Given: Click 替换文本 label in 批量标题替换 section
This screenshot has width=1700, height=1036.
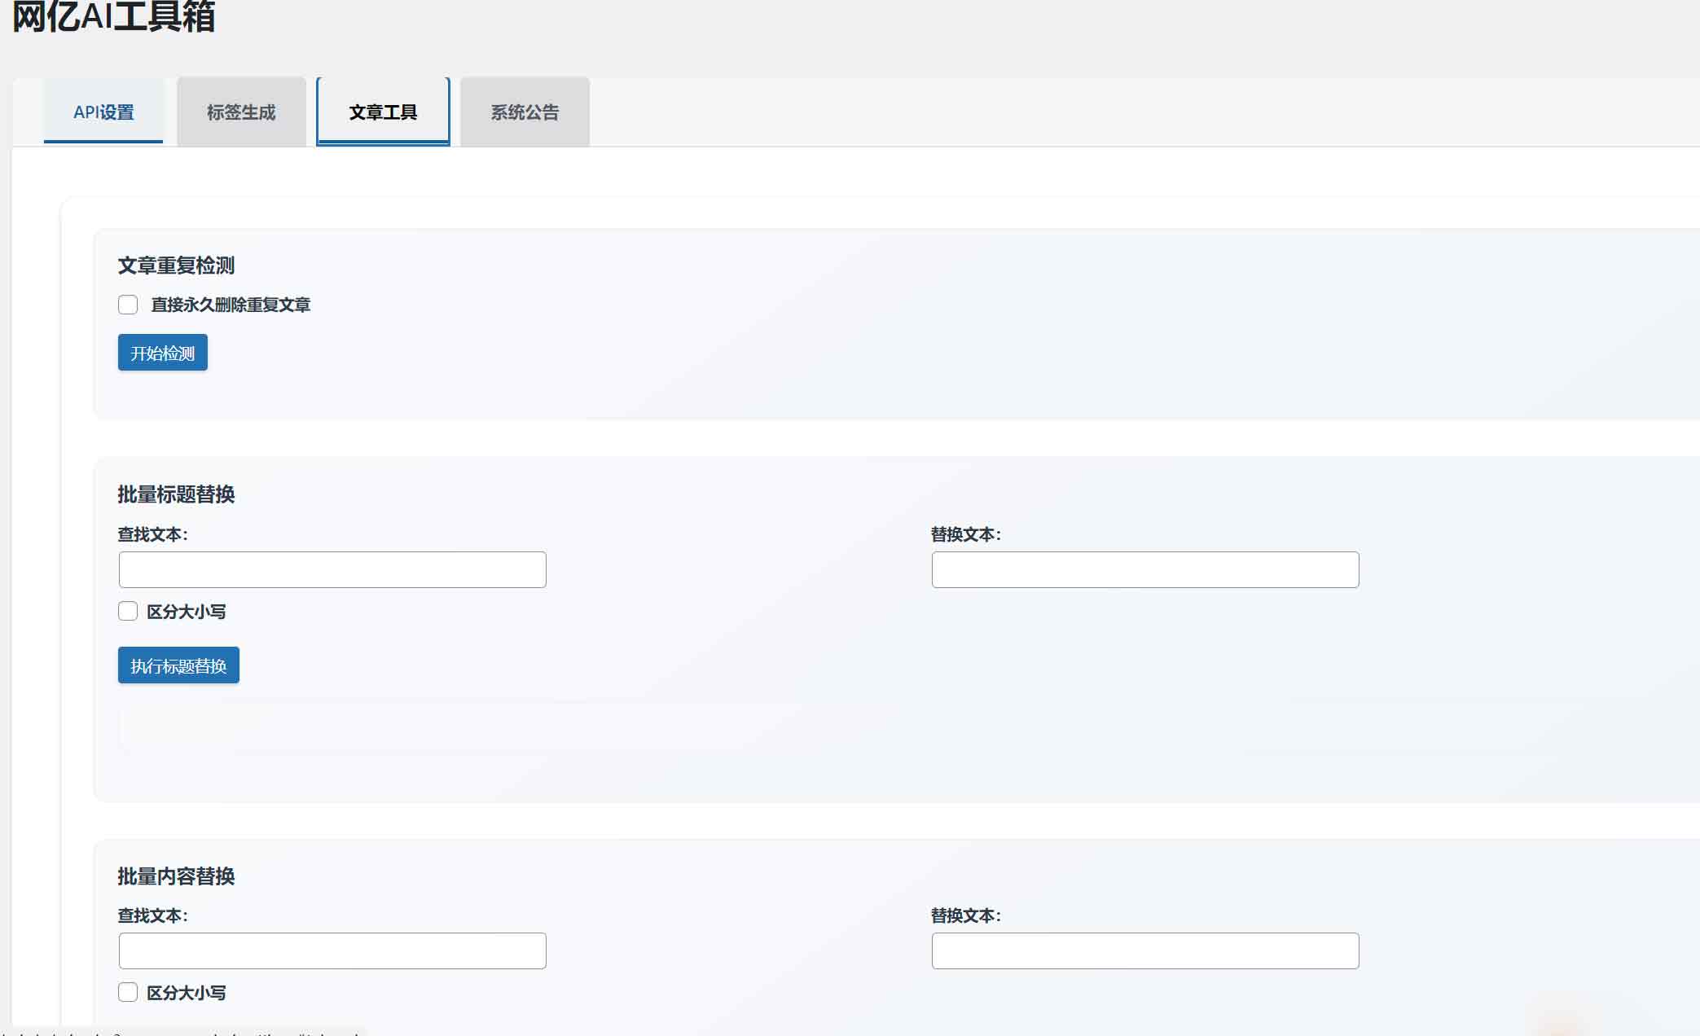Looking at the screenshot, I should pyautogui.click(x=966, y=534).
